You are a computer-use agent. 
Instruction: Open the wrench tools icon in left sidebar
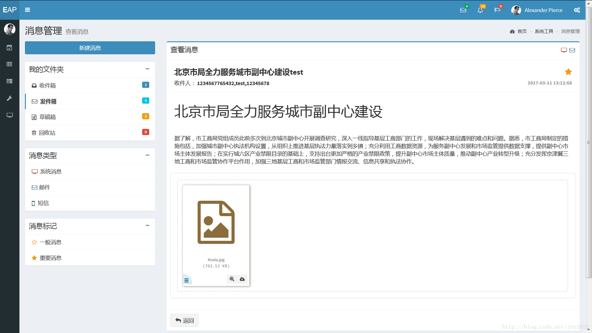tap(10, 98)
